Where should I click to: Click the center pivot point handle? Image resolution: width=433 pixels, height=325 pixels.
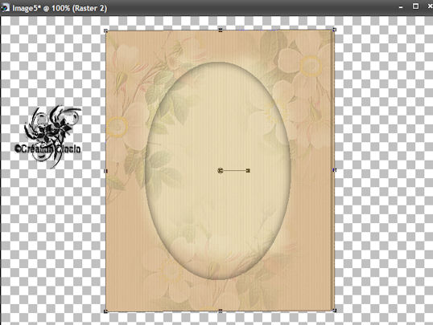click(x=220, y=170)
